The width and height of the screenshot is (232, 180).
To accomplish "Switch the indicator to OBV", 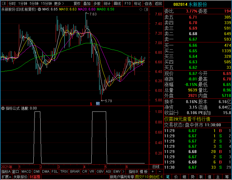I will click(100, 172).
